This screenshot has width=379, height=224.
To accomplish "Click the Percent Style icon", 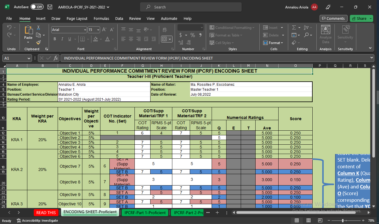I will [192, 35].
